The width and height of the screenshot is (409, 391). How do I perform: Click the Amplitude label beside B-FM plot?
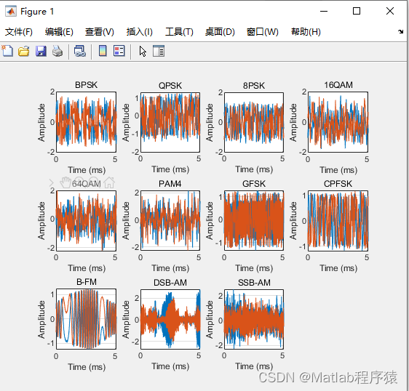click(41, 319)
